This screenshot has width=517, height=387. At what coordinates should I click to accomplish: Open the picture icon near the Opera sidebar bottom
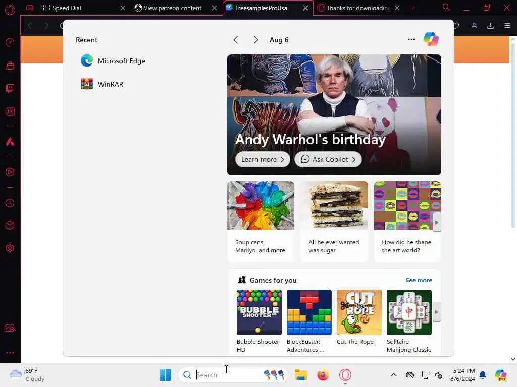click(x=10, y=328)
